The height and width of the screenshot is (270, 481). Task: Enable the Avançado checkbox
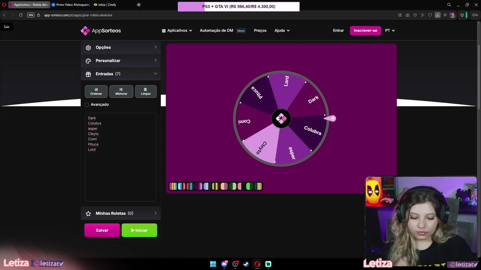(87, 105)
